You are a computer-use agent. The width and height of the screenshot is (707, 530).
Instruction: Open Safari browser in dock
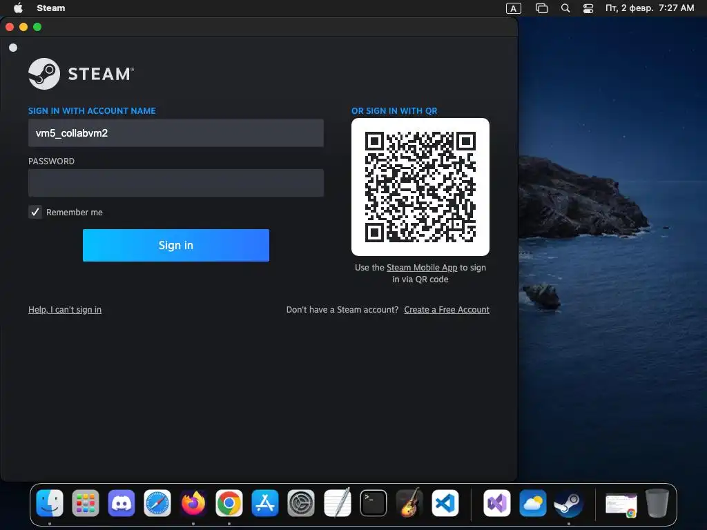coord(157,503)
